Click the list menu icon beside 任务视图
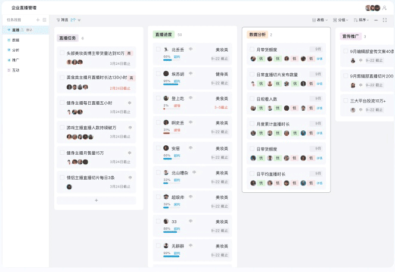Viewport: 395px width, 272px height. [x=45, y=20]
